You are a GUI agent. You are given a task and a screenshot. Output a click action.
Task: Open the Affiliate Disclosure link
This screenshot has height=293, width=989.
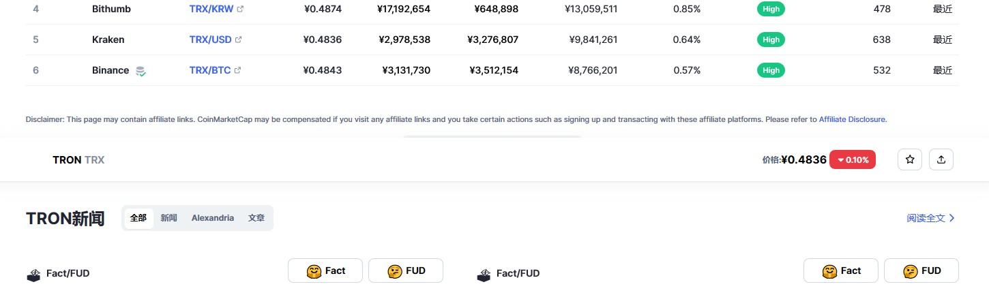tap(853, 119)
